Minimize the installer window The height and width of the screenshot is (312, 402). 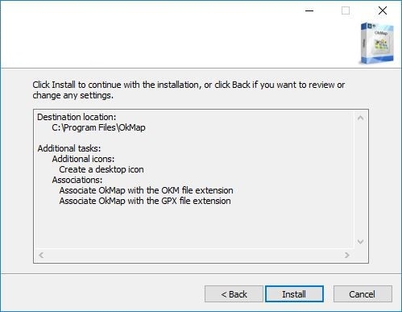[309, 10]
